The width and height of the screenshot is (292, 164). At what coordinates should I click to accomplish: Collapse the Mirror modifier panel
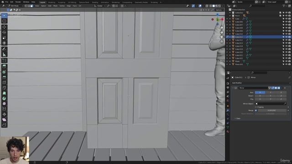tap(233, 88)
